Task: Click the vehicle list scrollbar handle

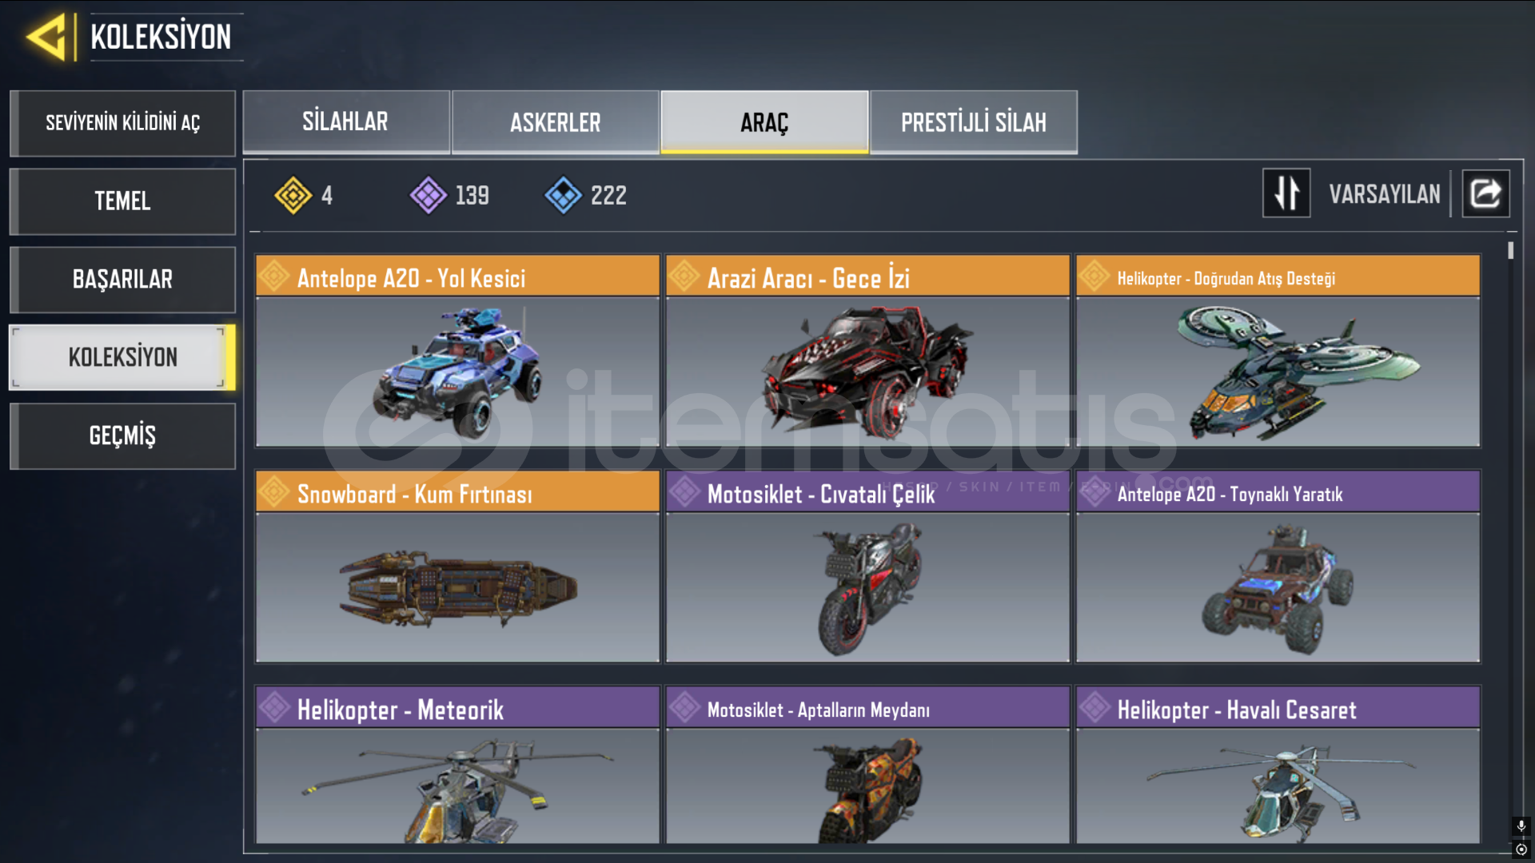Action: [x=1510, y=250]
